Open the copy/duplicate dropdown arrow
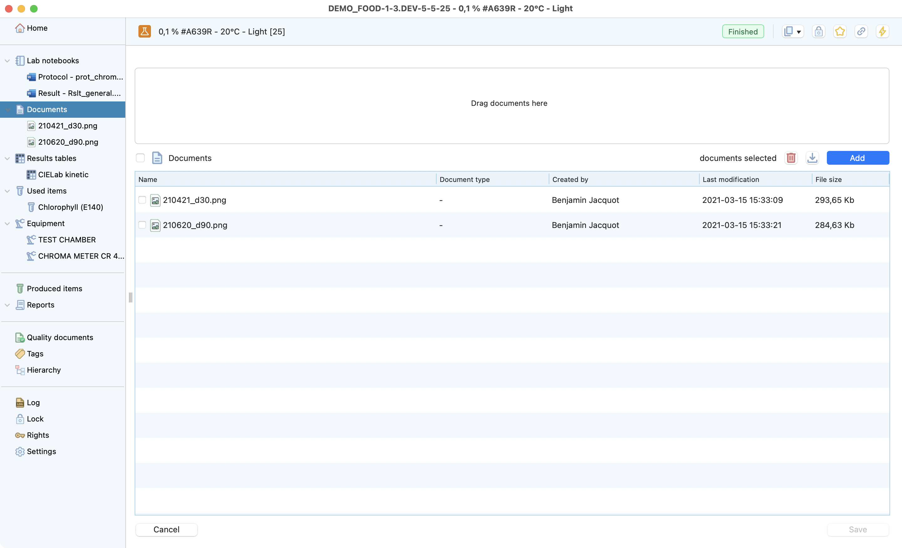902x548 pixels. pyautogui.click(x=799, y=32)
